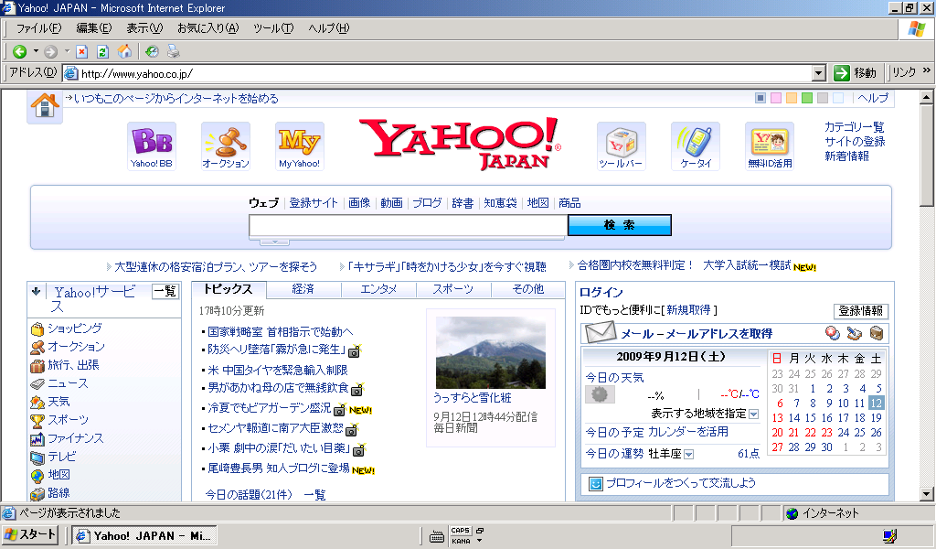Open the address bar dropdown arrow
Screen dimensions: 936x549
(x=819, y=73)
